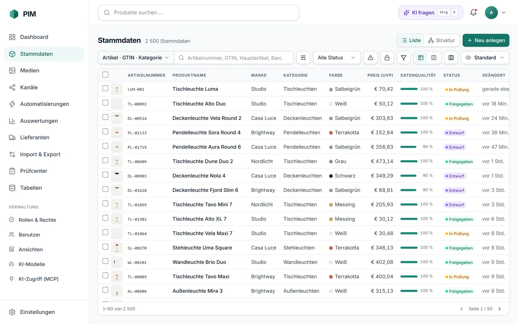The image size is (518, 324).
Task: Expand the user account menu chevron
Action: 504,13
